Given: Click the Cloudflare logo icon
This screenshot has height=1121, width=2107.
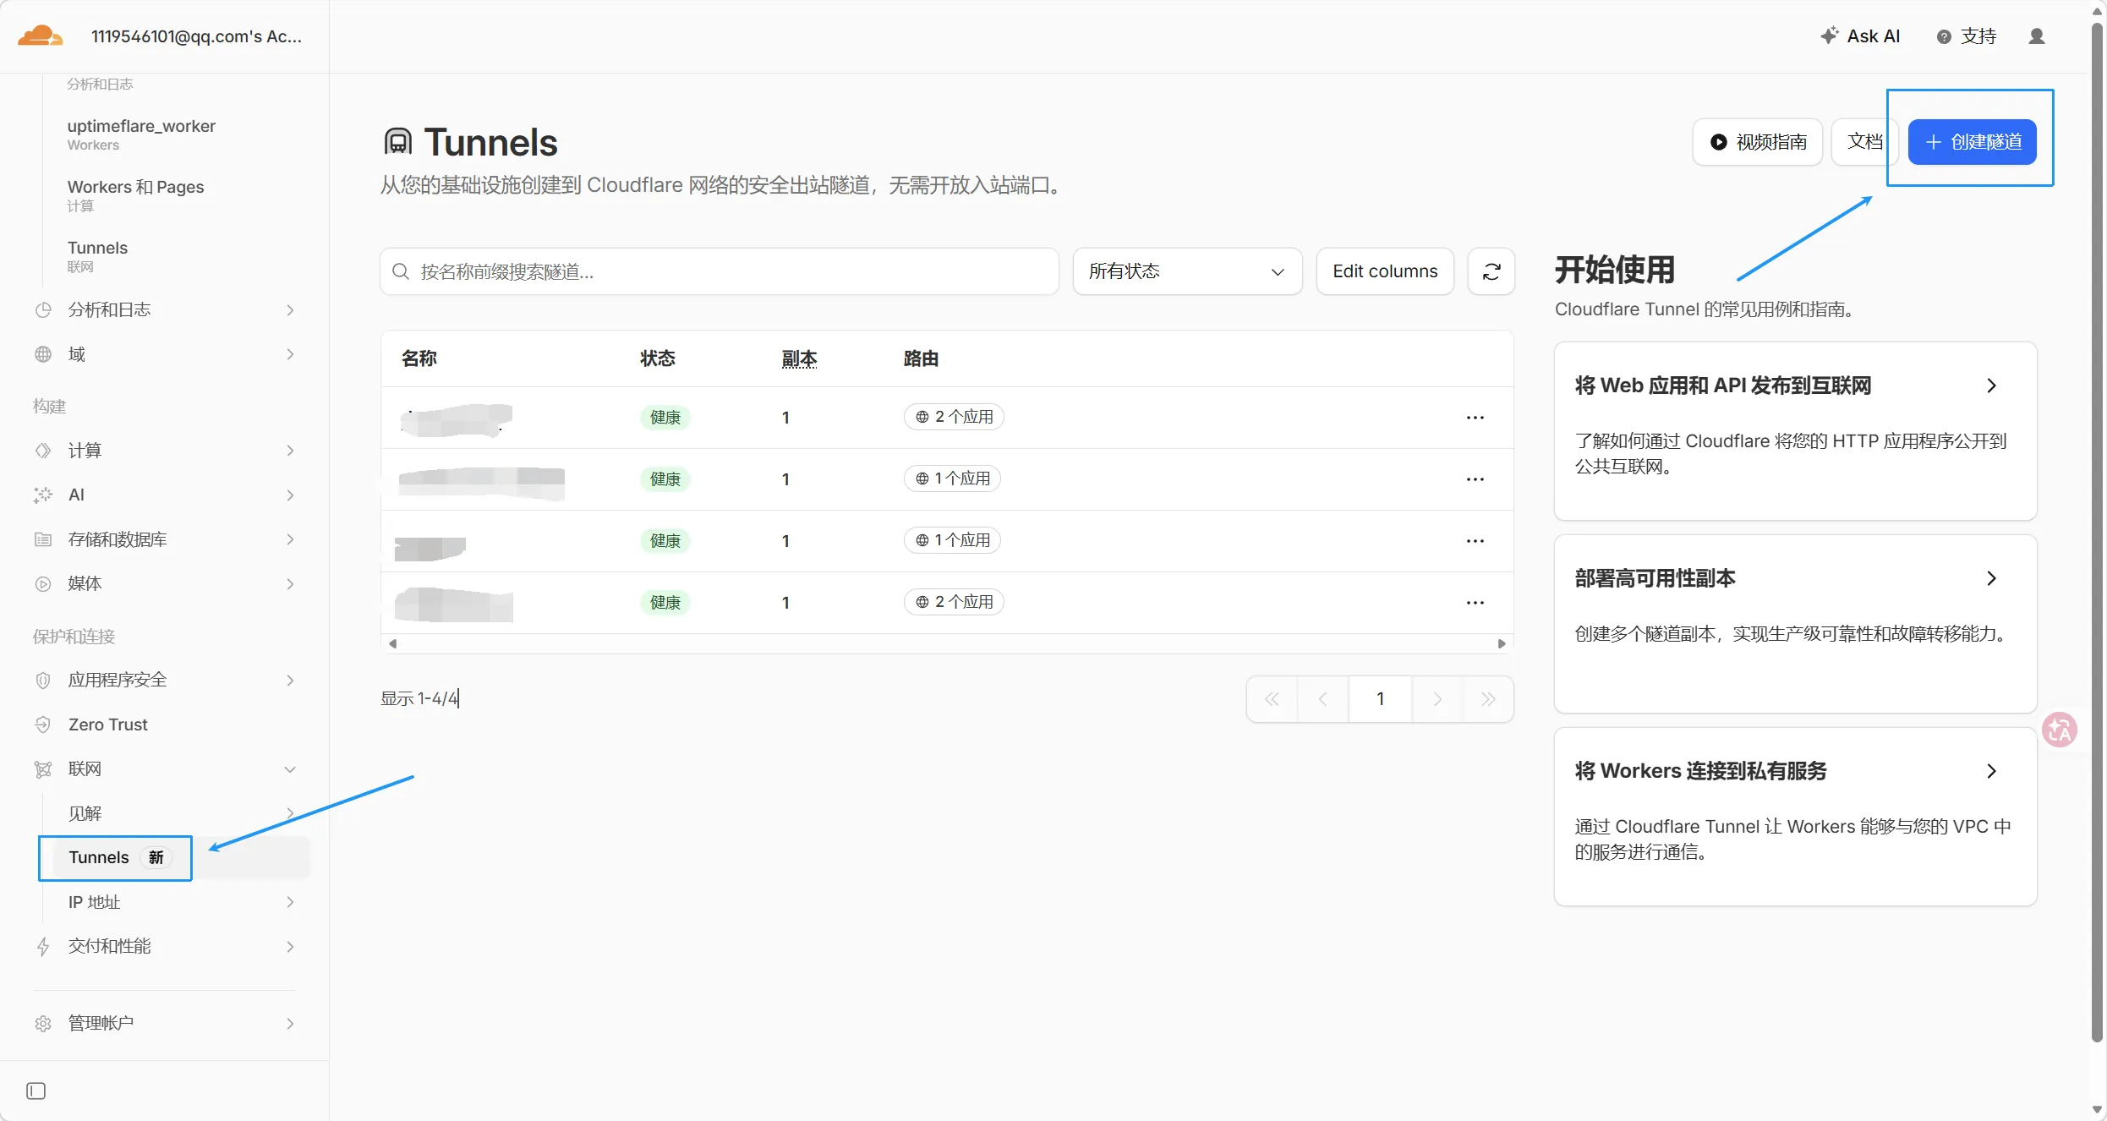Looking at the screenshot, I should pyautogui.click(x=40, y=36).
